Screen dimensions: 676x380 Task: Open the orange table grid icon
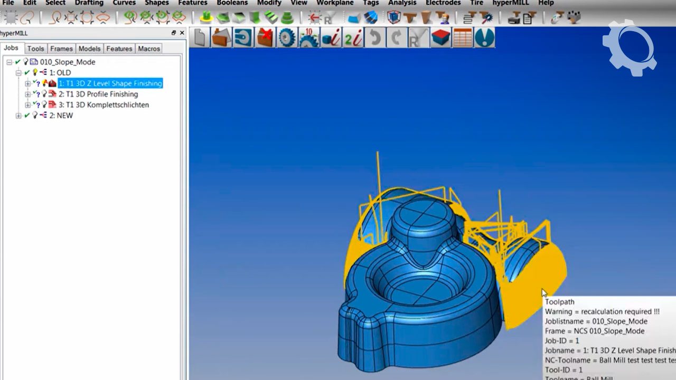click(463, 38)
